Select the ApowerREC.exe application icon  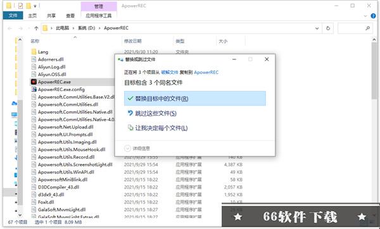click(34, 82)
